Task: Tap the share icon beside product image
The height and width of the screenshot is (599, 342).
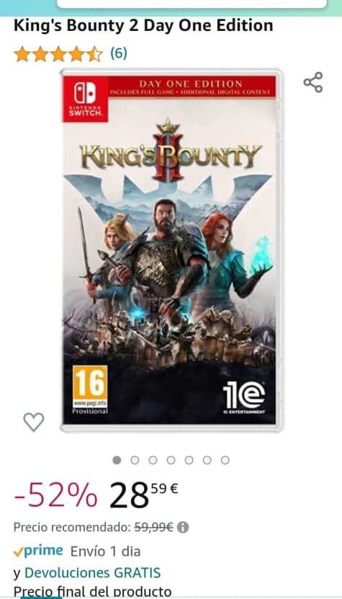Action: 313,82
